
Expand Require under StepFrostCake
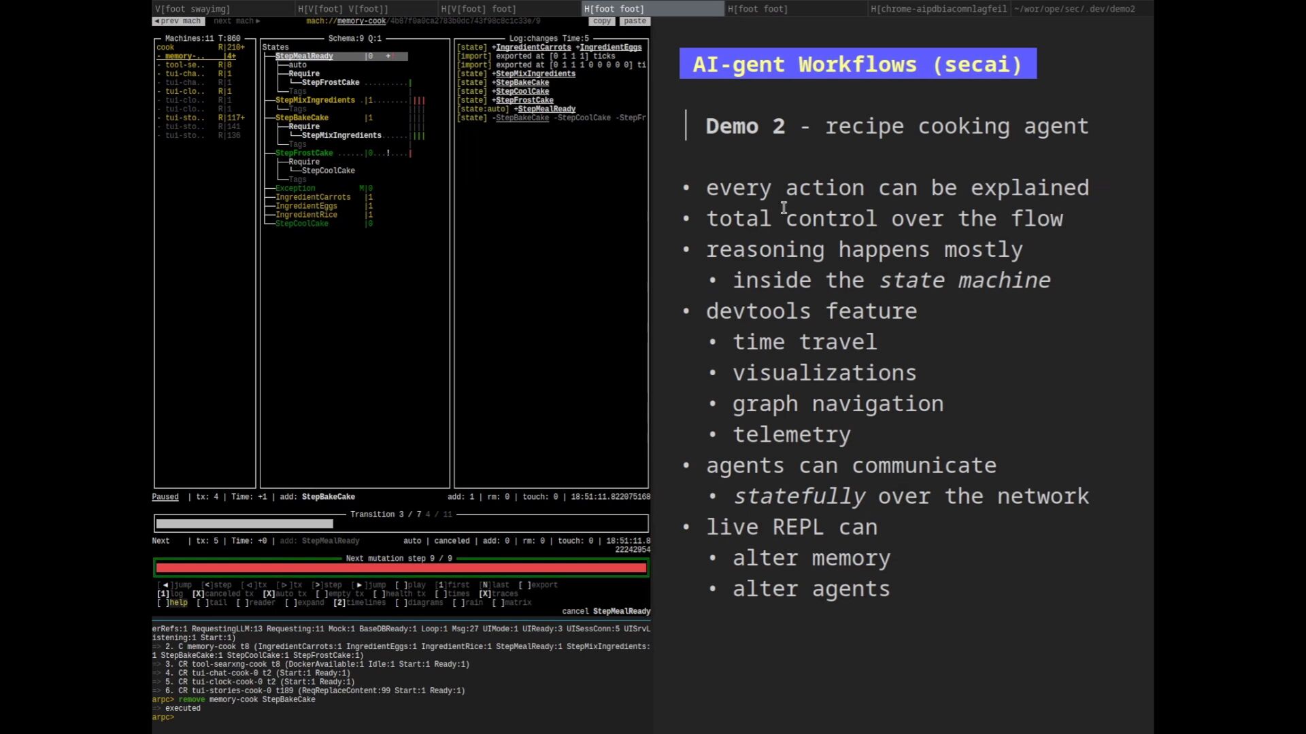[x=303, y=162]
